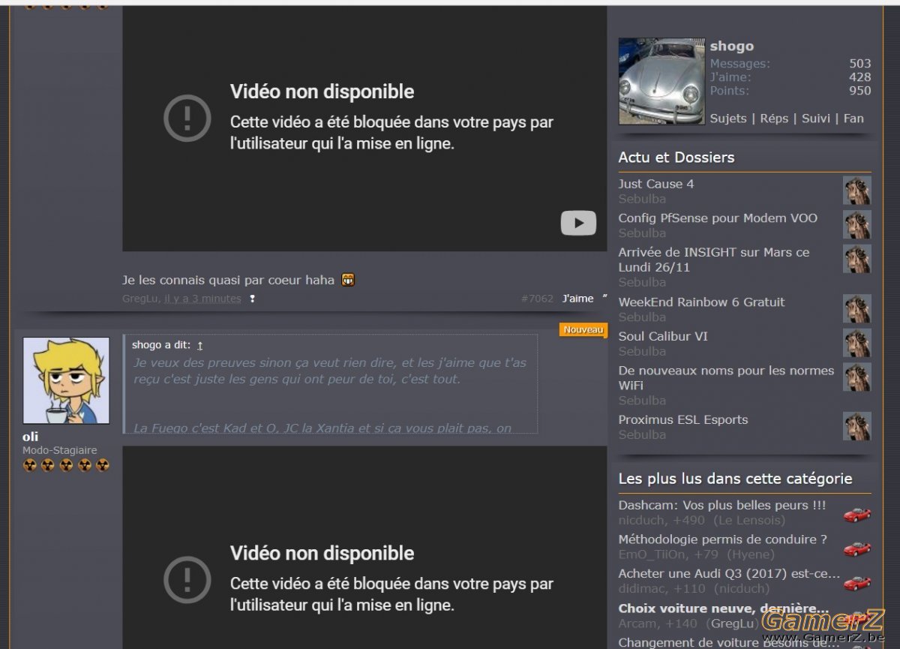Click the grinning emoji after 'coeur haha'
The image size is (900, 649).
(347, 280)
